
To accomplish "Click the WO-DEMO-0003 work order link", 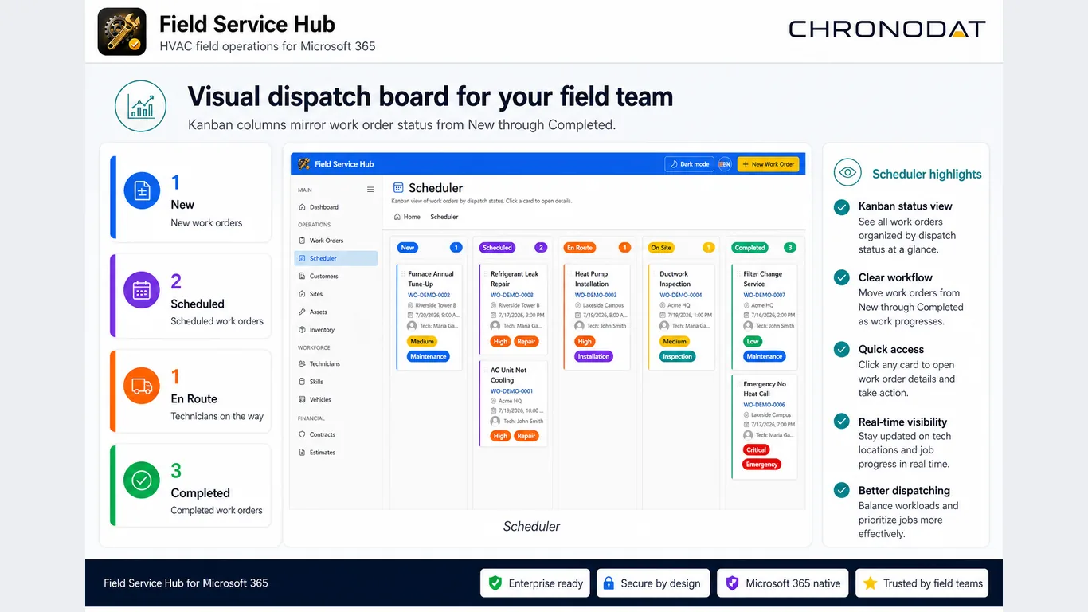I will (x=596, y=295).
